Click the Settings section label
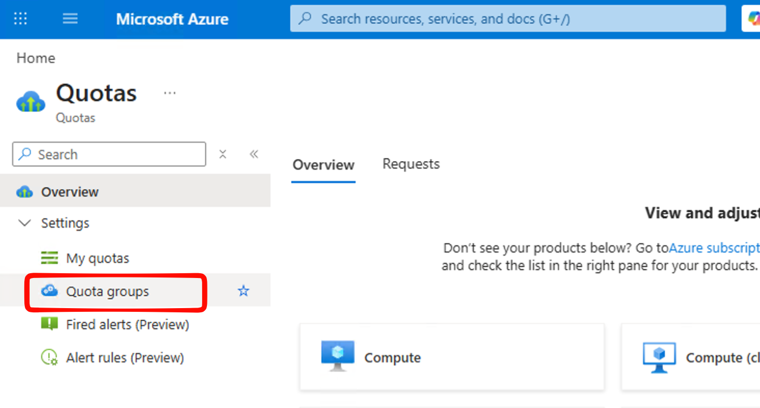Image resolution: width=760 pixels, height=408 pixels. pyautogui.click(x=66, y=223)
